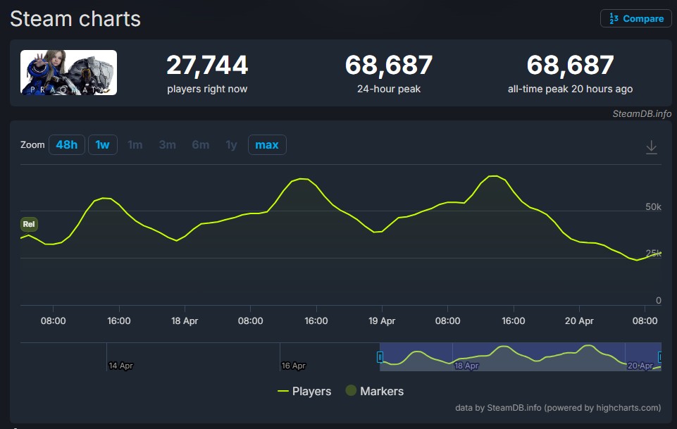
Task: Toggle the Markers series in legend
Action: click(374, 391)
